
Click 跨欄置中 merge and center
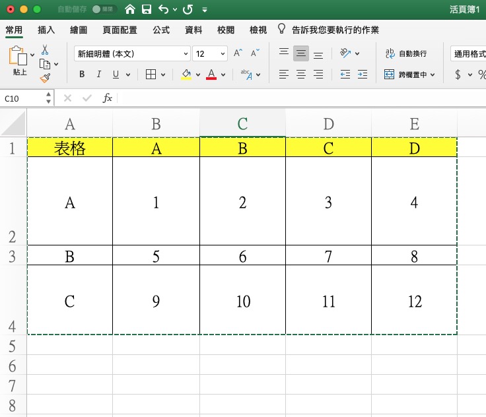pos(405,75)
